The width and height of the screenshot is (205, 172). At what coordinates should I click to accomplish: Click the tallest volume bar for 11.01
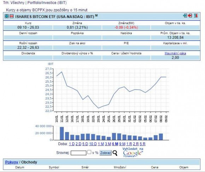coord(62,134)
